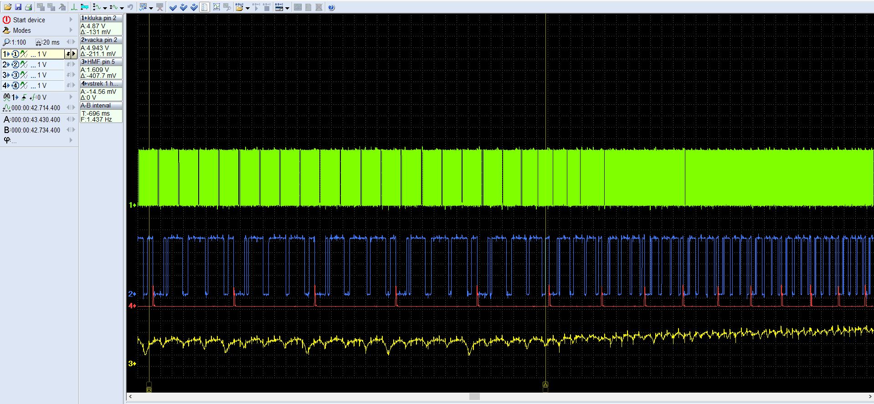Click the vertical-arrows waveform toolbar icon
Image resolution: width=874 pixels, height=404 pixels.
pyautogui.click(x=97, y=7)
